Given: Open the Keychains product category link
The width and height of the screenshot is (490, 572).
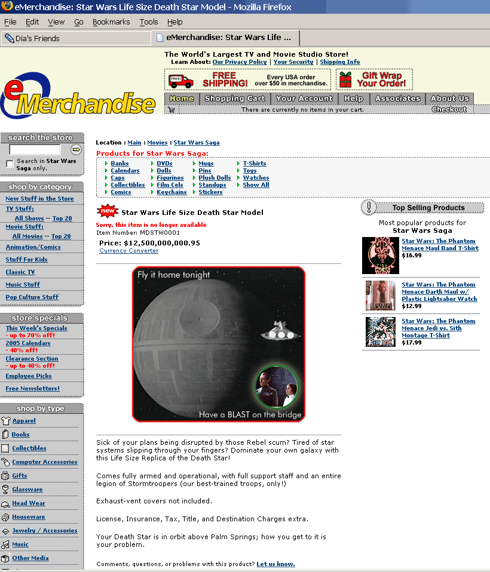Looking at the screenshot, I should point(171,192).
